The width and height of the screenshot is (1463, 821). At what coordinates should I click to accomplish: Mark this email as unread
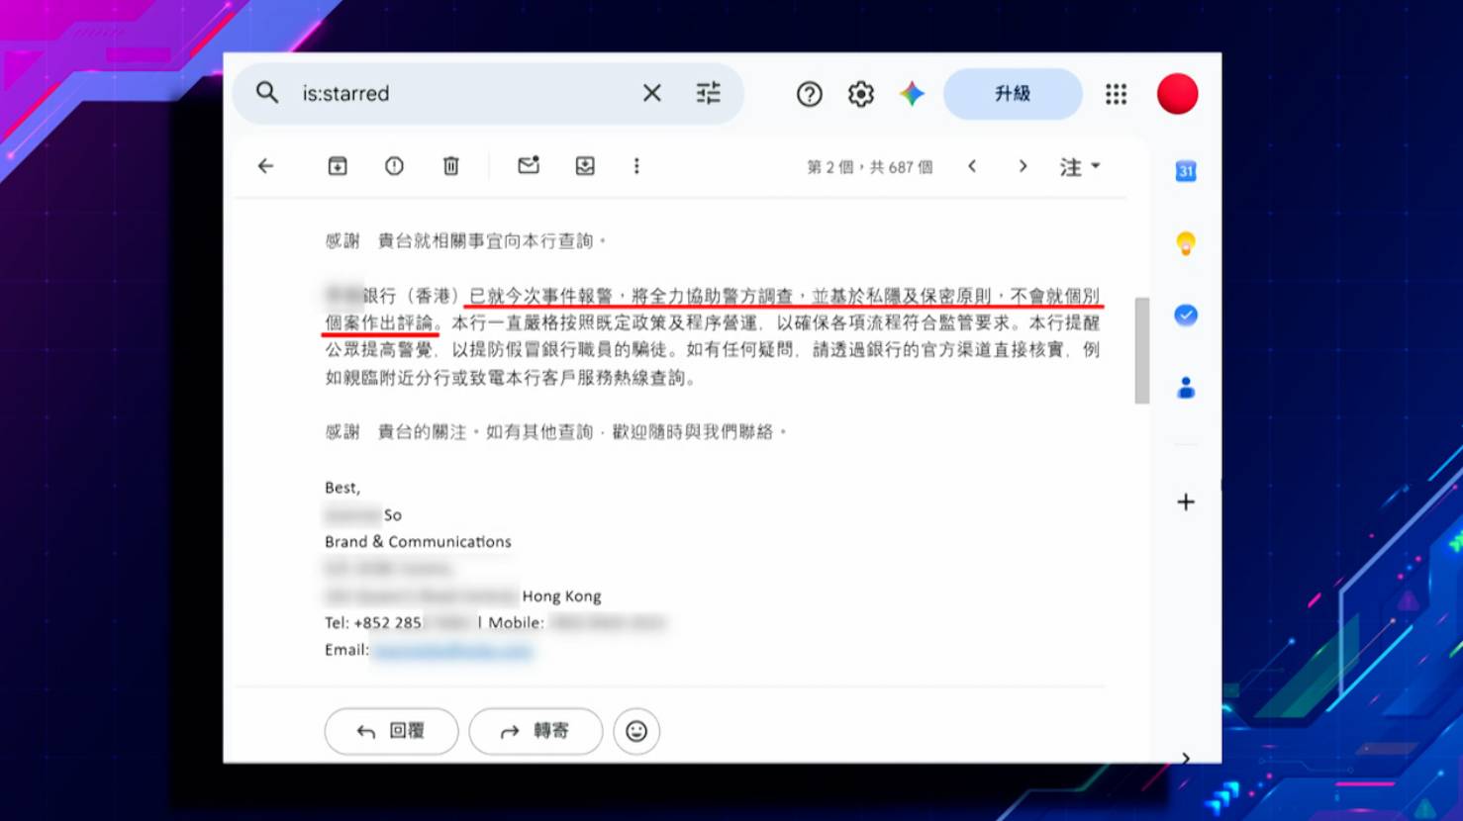529,165
